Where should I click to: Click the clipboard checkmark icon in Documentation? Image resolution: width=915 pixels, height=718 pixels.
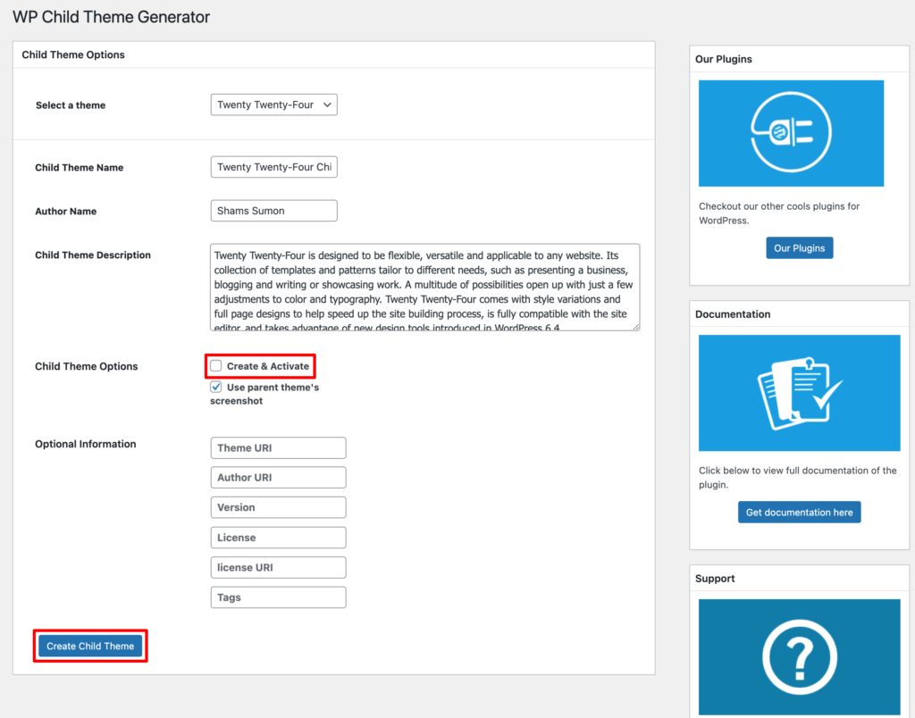click(x=800, y=393)
